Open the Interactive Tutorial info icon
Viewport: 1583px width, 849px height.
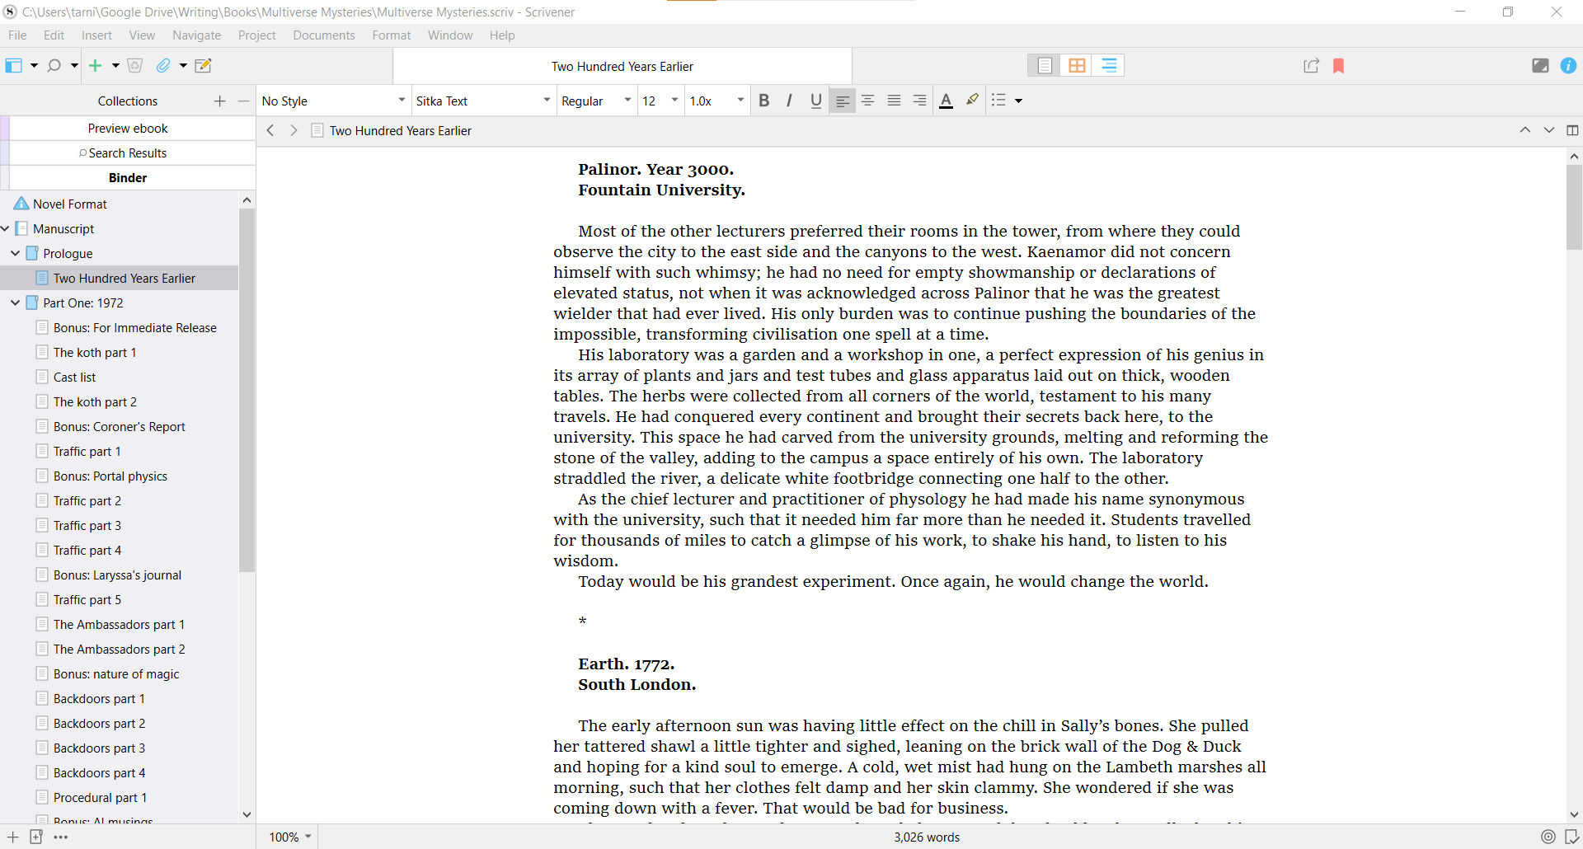[1569, 66]
